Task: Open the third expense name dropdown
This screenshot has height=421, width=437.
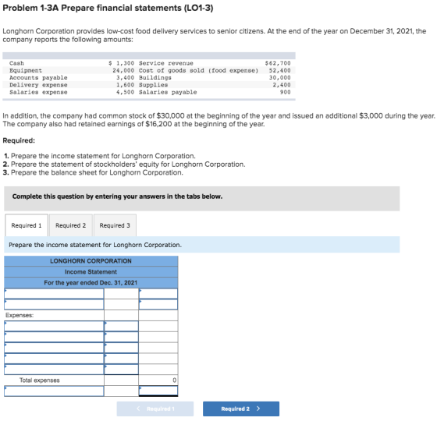Action: [x=54, y=348]
